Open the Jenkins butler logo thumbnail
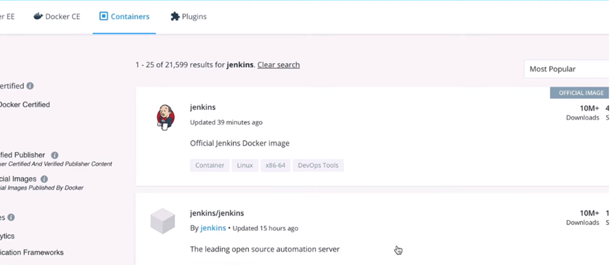 (165, 118)
